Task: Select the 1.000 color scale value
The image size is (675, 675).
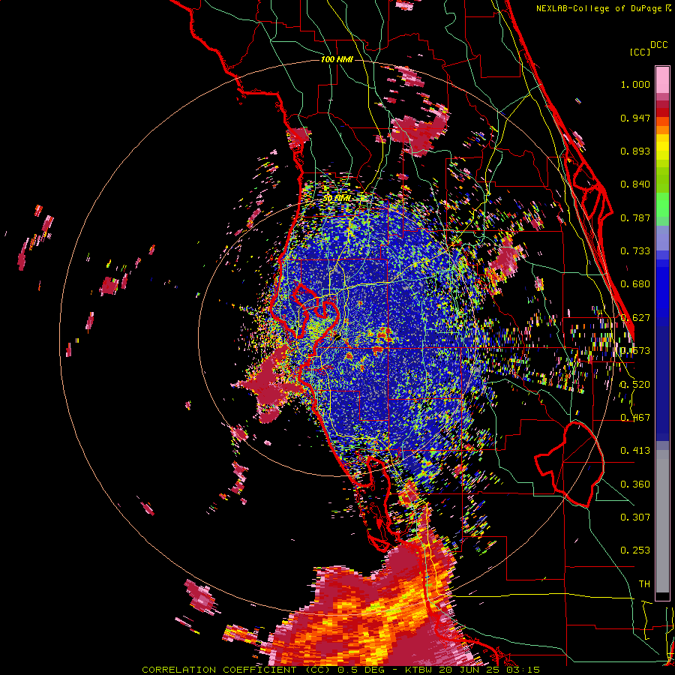Action: pos(635,84)
